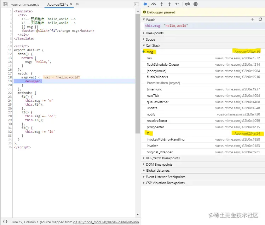Switch to vue.runtime.esm.js tab
The width and height of the screenshot is (265, 225).
tap(25, 5)
